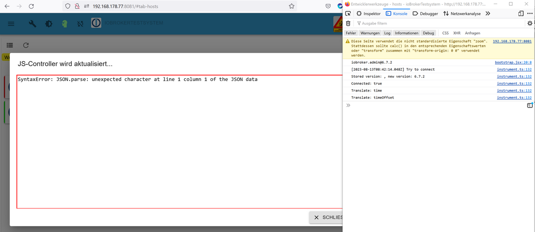Toggle responsive design mode icon
This screenshot has width=535, height=232.
tap(521, 13)
